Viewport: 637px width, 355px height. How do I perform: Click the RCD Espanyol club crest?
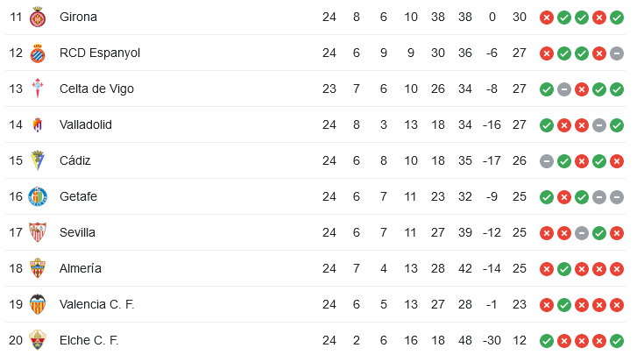[38, 53]
